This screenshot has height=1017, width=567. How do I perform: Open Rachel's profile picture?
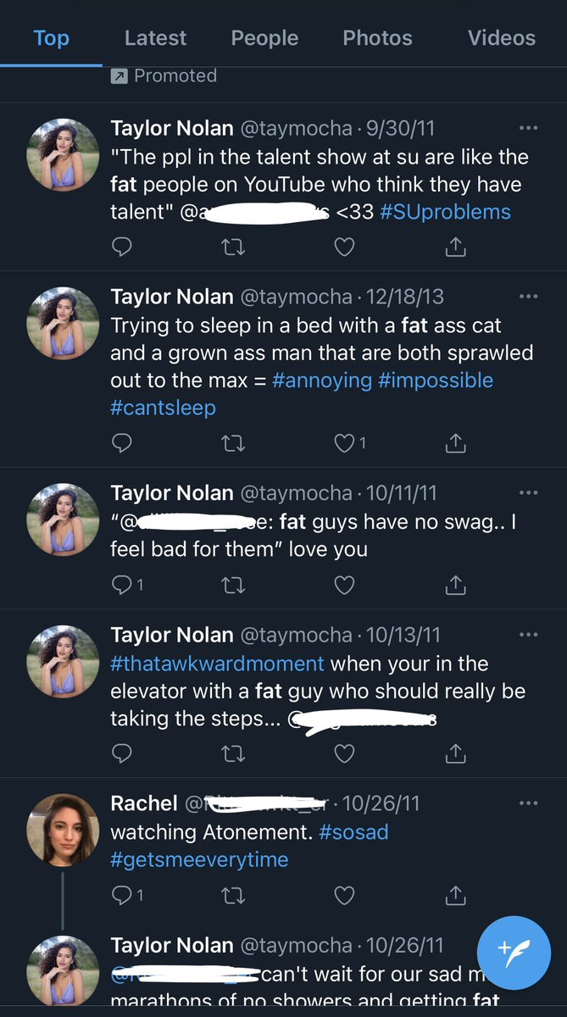click(63, 831)
